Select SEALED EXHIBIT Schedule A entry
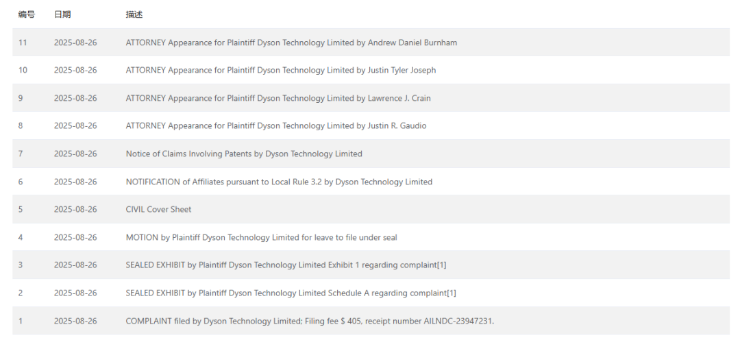Screen dimensions: 740x340 [291, 293]
